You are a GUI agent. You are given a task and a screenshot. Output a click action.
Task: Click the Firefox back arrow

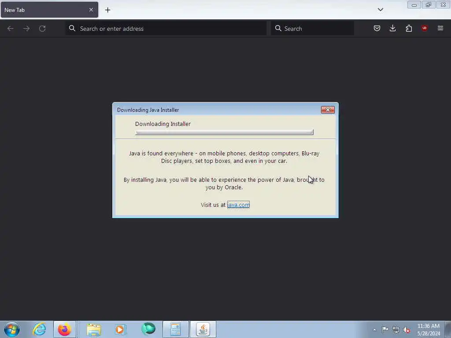click(11, 29)
